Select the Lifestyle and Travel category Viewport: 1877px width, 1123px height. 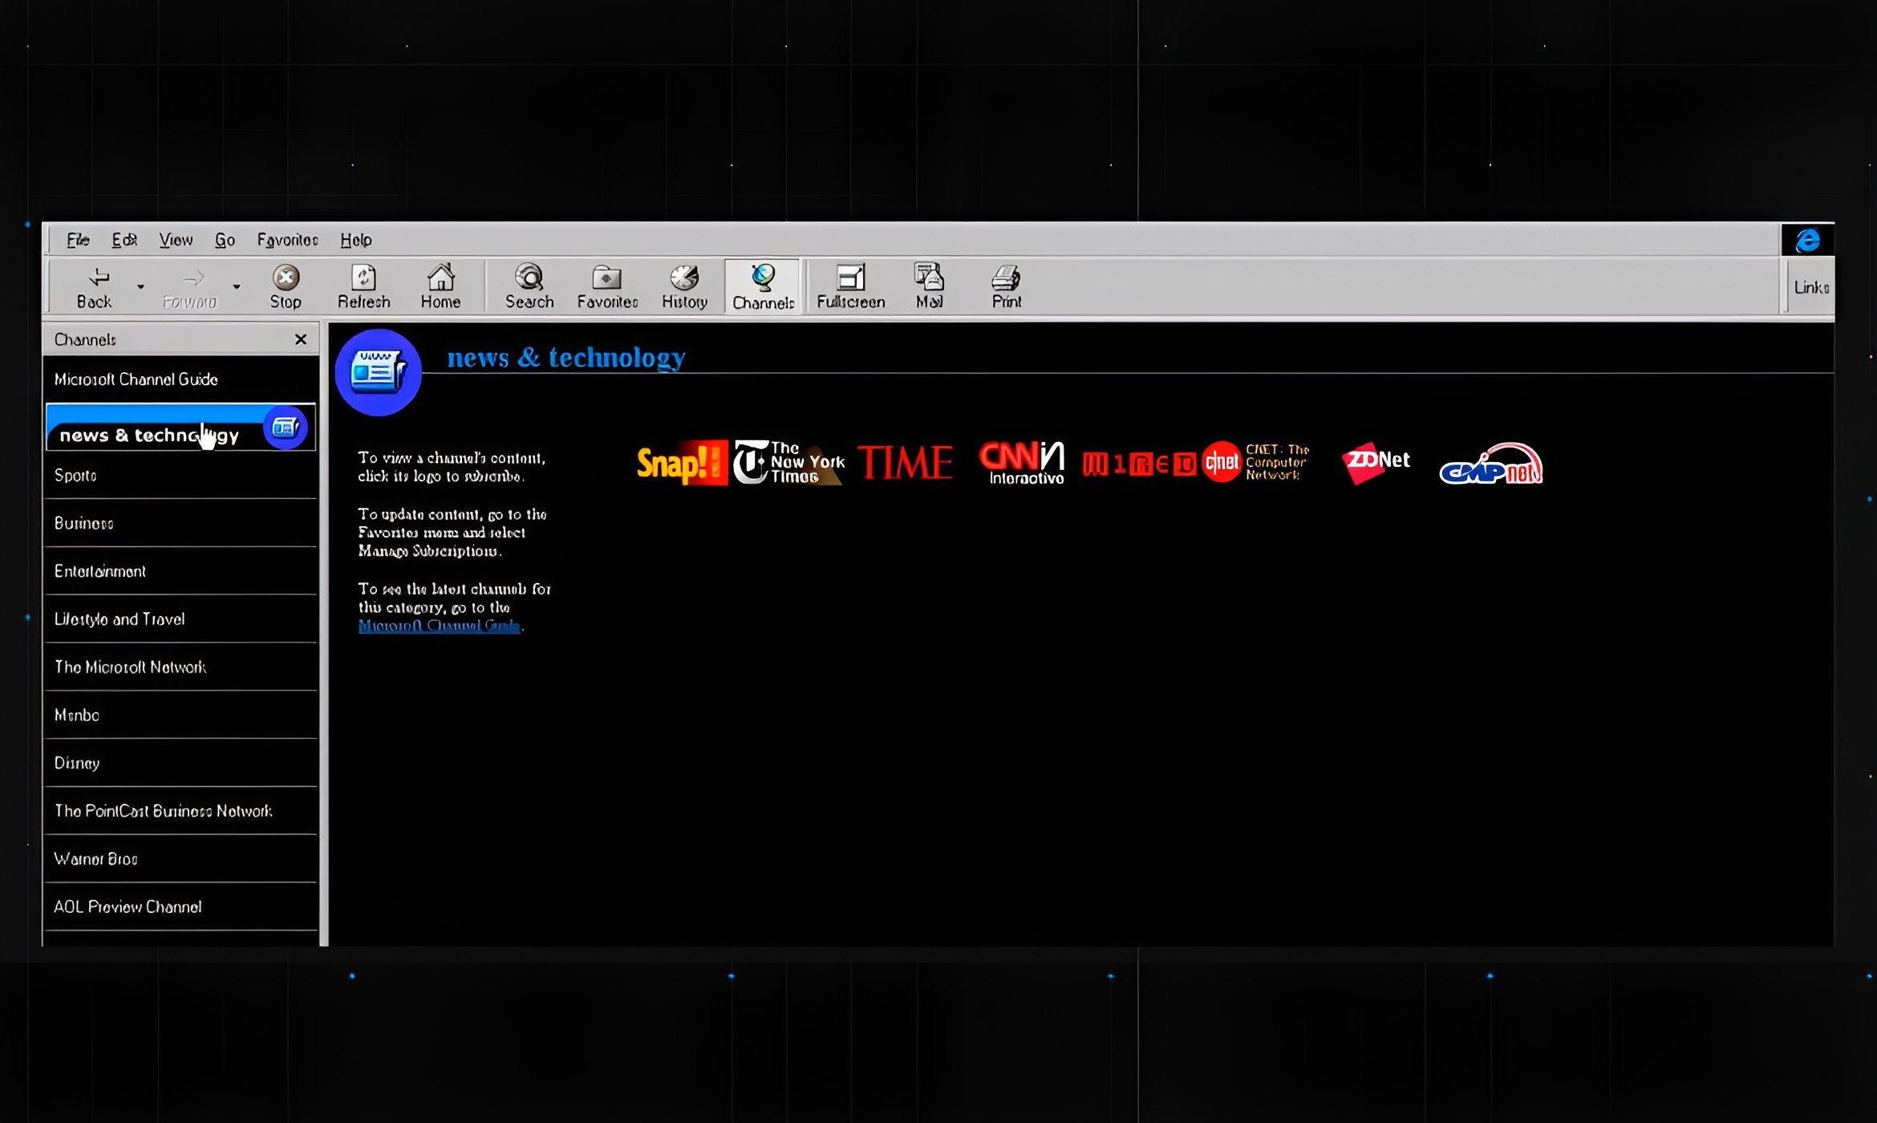tap(180, 619)
